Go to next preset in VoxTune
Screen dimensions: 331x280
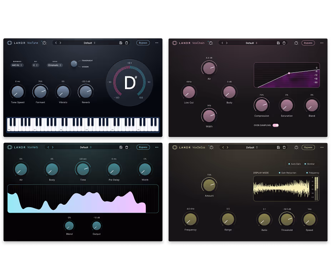60,43
